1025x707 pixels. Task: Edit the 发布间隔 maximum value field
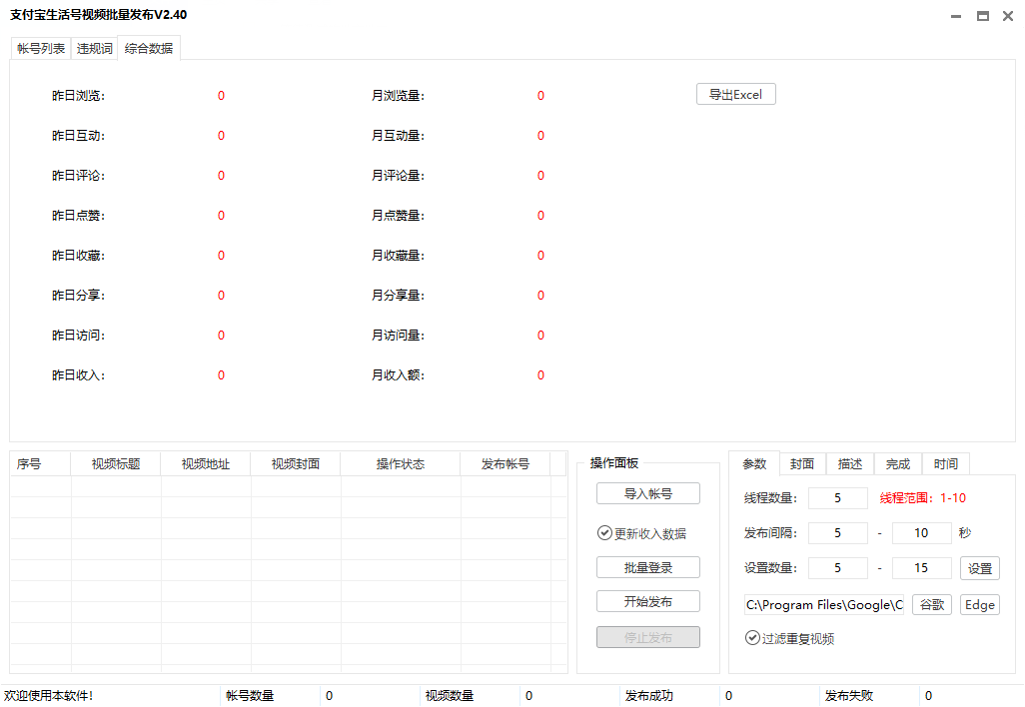coord(921,532)
